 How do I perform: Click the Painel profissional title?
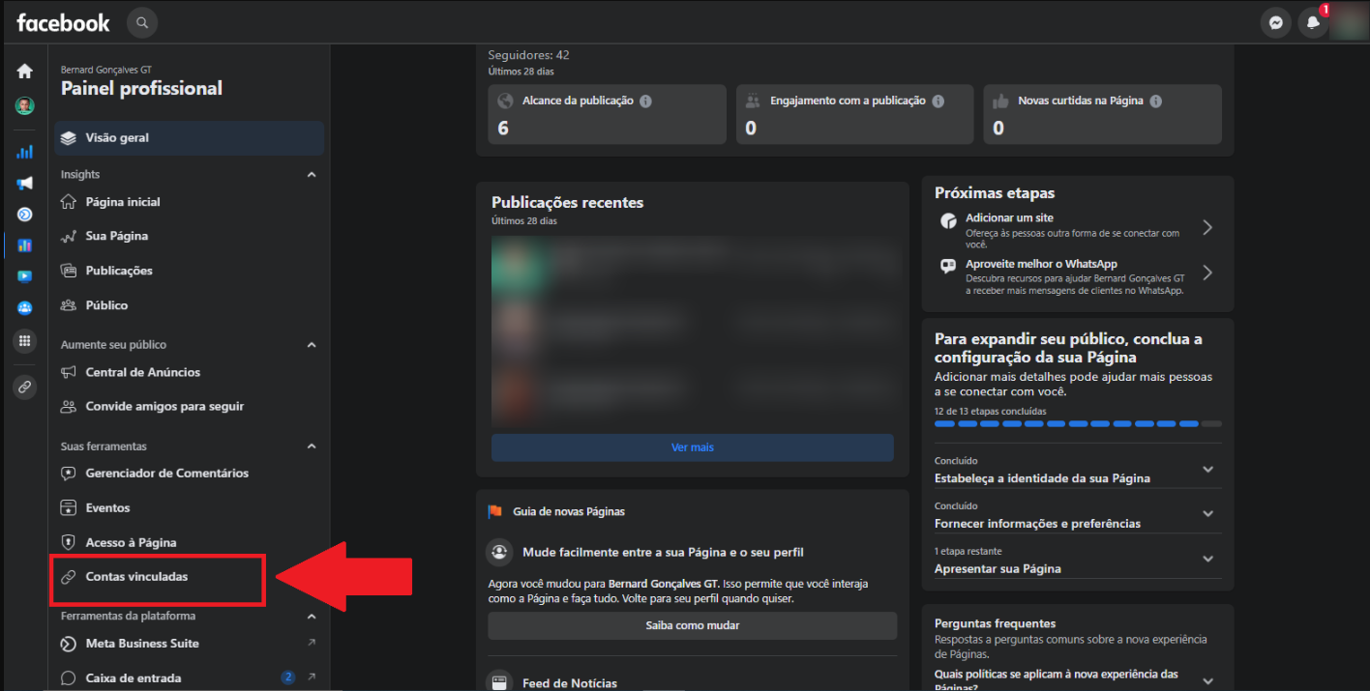coord(142,89)
